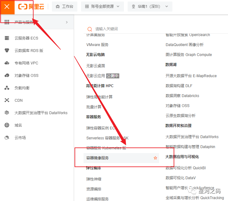
Task: Close the menu with the orange X button
Action: point(7,7)
